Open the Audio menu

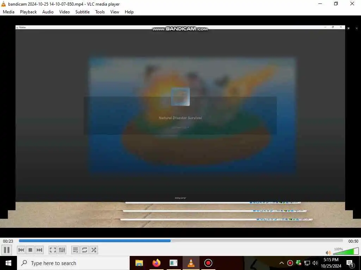pyautogui.click(x=48, y=12)
